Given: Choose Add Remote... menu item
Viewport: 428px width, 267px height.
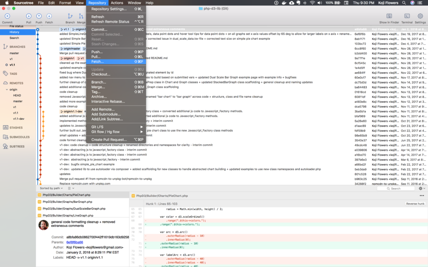Looking at the screenshot, I should [116, 109].
